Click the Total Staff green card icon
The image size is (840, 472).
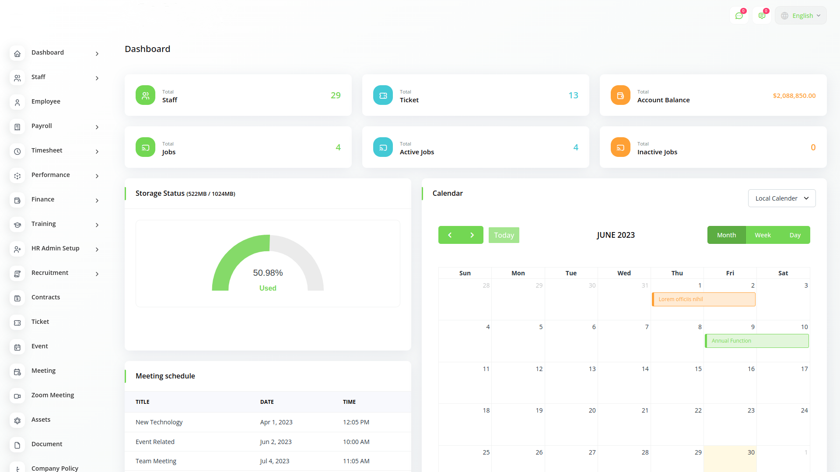click(x=145, y=95)
